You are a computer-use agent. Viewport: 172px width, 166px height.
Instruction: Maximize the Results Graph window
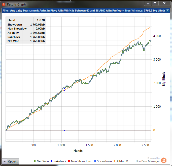pos(155,4)
